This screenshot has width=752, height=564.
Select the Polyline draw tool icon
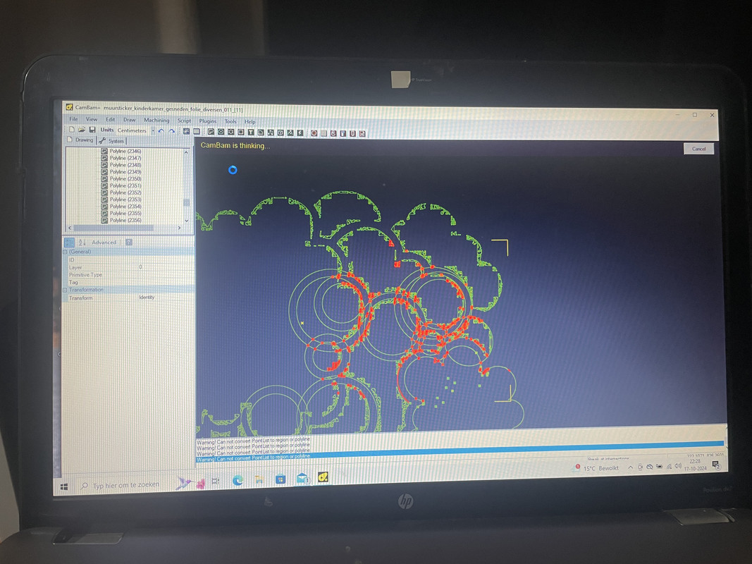tap(211, 132)
